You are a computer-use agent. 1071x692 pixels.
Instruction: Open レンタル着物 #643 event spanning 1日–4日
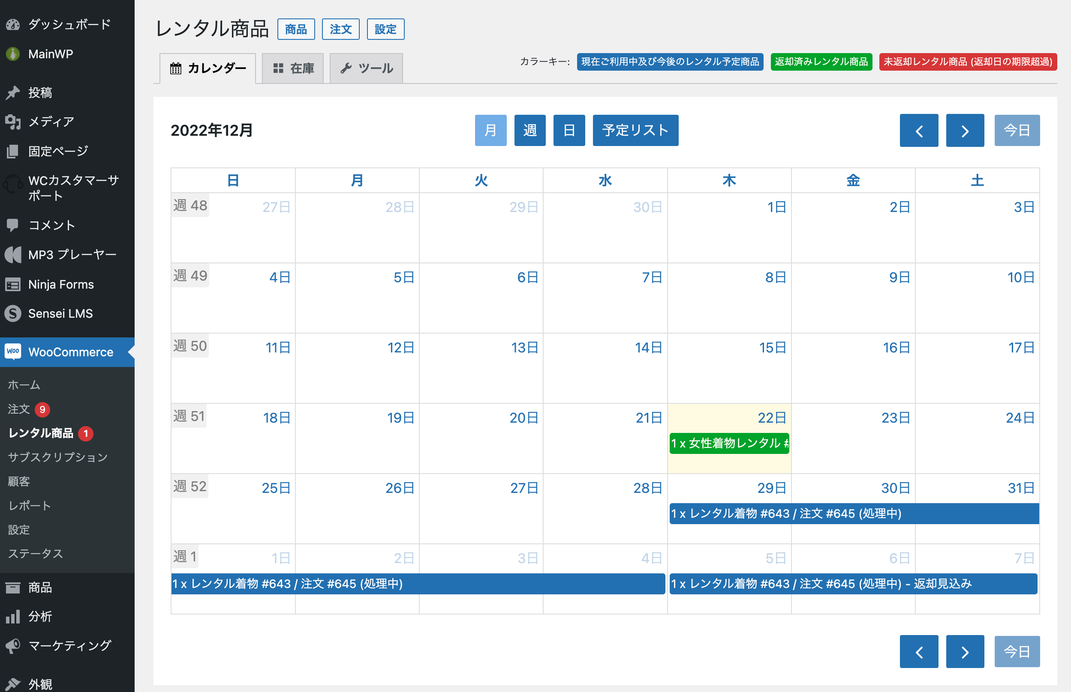pyautogui.click(x=418, y=584)
